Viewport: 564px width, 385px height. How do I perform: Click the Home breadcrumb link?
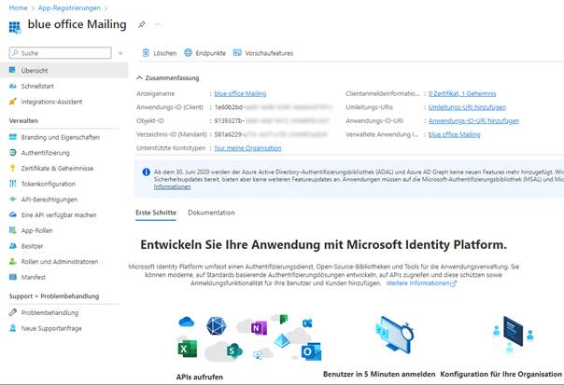[18, 7]
